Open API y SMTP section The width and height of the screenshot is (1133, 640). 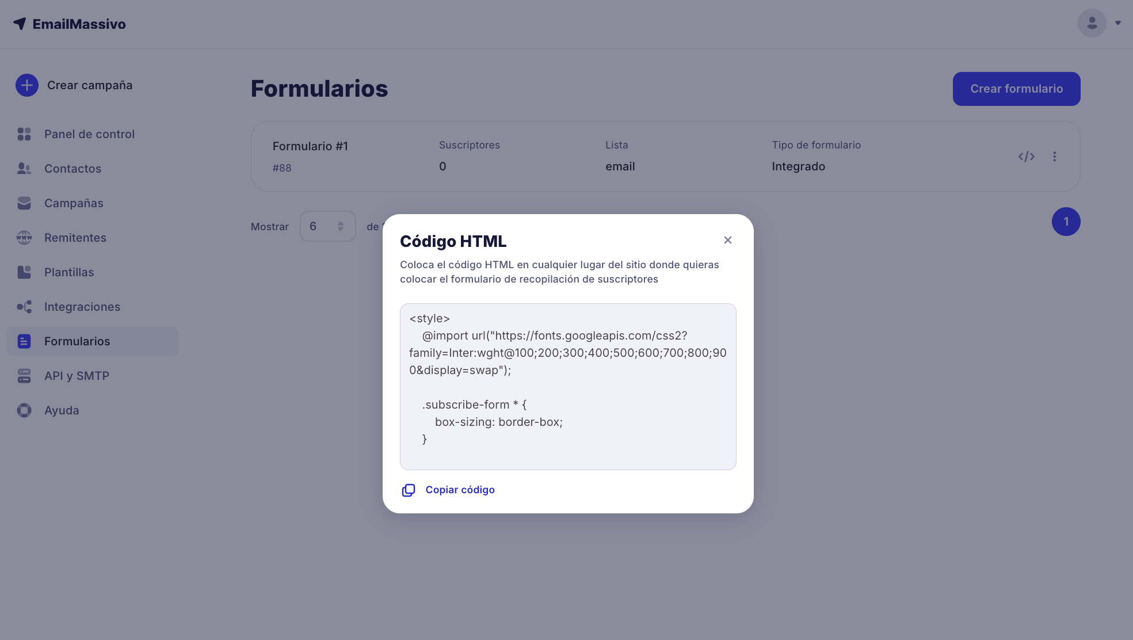click(x=77, y=376)
